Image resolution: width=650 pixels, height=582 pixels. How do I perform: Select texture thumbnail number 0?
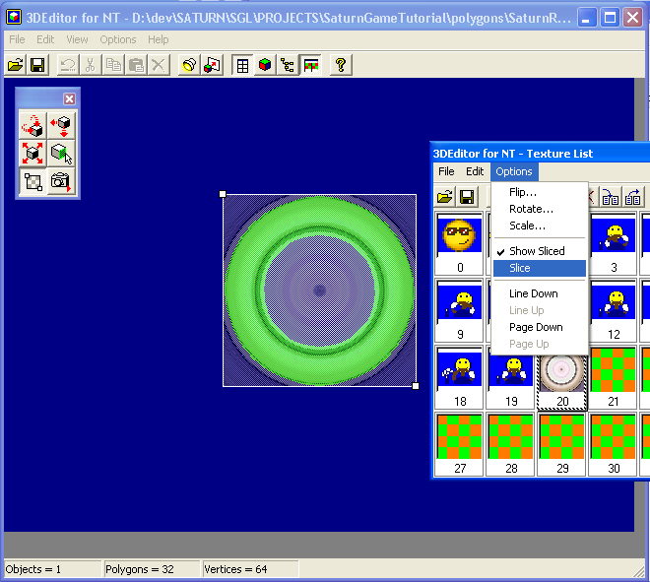pyautogui.click(x=459, y=243)
